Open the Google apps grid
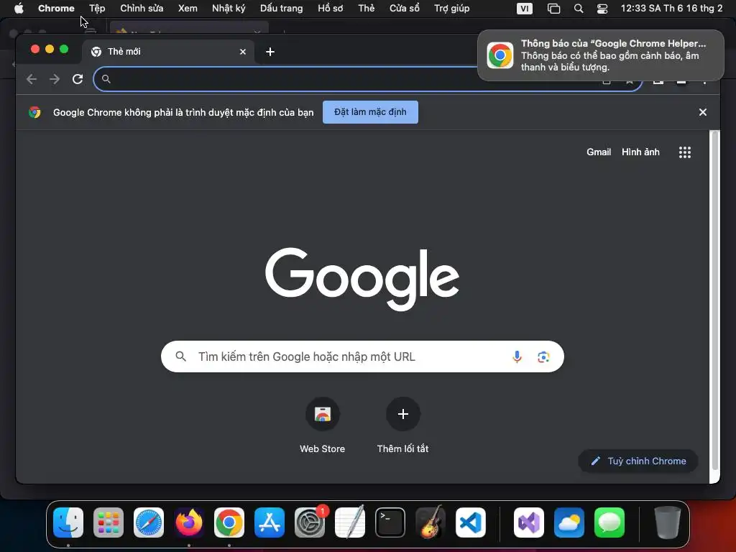 pos(685,152)
